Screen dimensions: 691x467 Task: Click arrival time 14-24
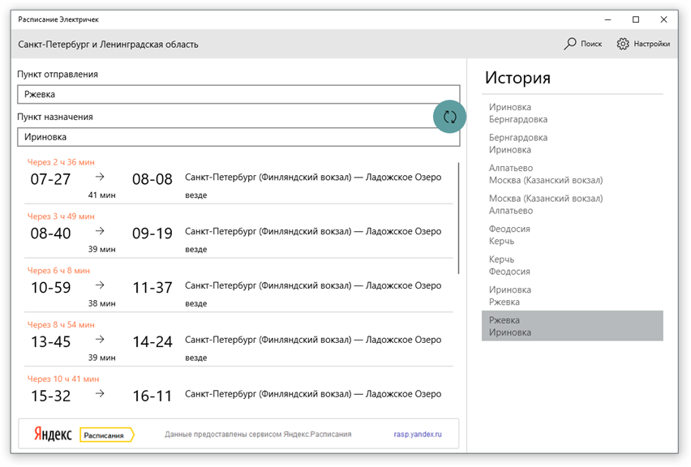tap(152, 342)
